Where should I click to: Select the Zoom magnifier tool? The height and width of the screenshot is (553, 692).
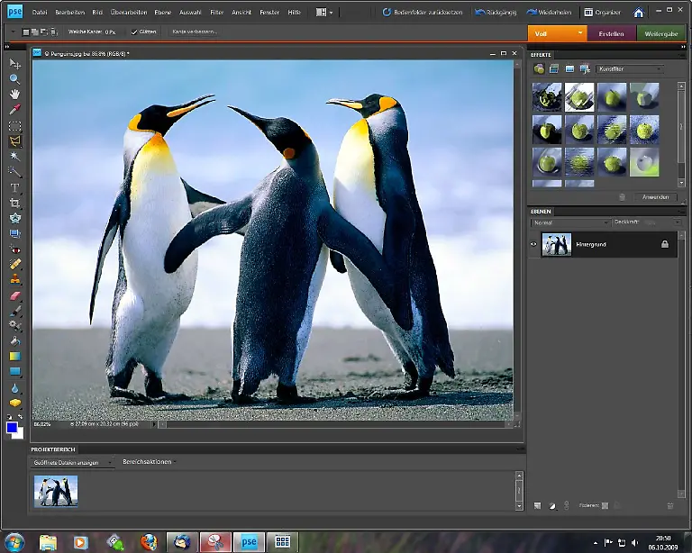click(x=14, y=79)
